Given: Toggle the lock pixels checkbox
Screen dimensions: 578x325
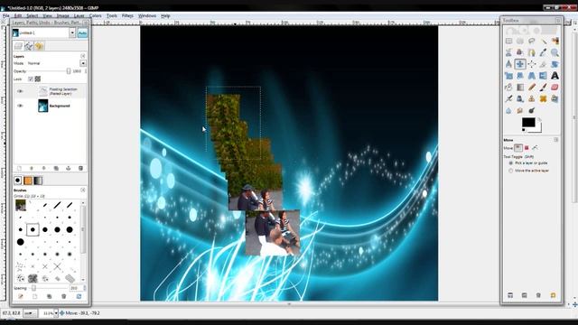Looking at the screenshot, I should click(x=31, y=79).
